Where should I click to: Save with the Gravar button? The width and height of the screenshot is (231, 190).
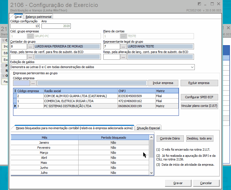tap(178, 183)
